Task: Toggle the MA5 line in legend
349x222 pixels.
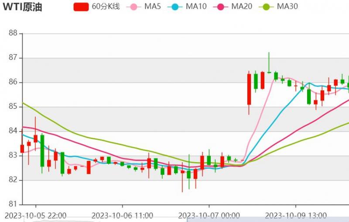Action: (144, 7)
